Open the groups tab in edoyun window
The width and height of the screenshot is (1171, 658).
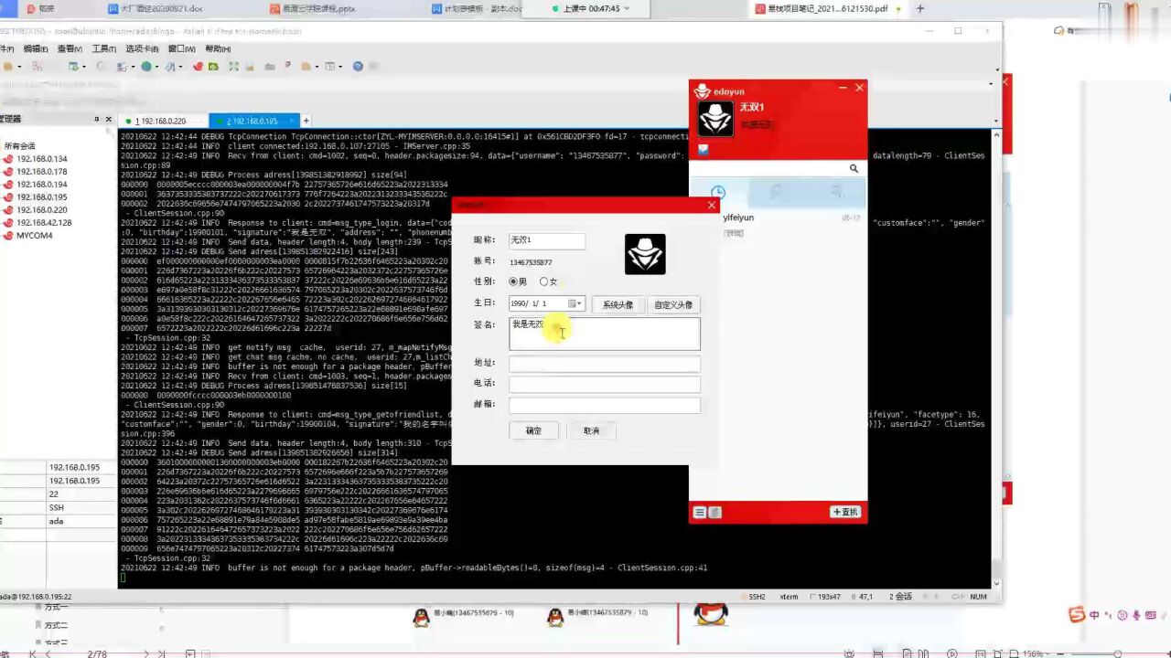pyautogui.click(x=835, y=193)
